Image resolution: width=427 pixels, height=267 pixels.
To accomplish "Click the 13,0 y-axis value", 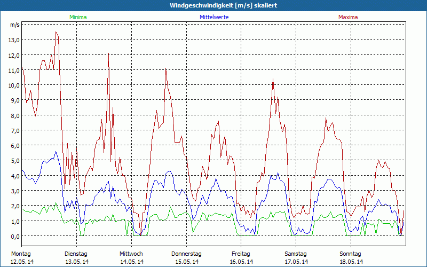I will (x=14, y=40).
